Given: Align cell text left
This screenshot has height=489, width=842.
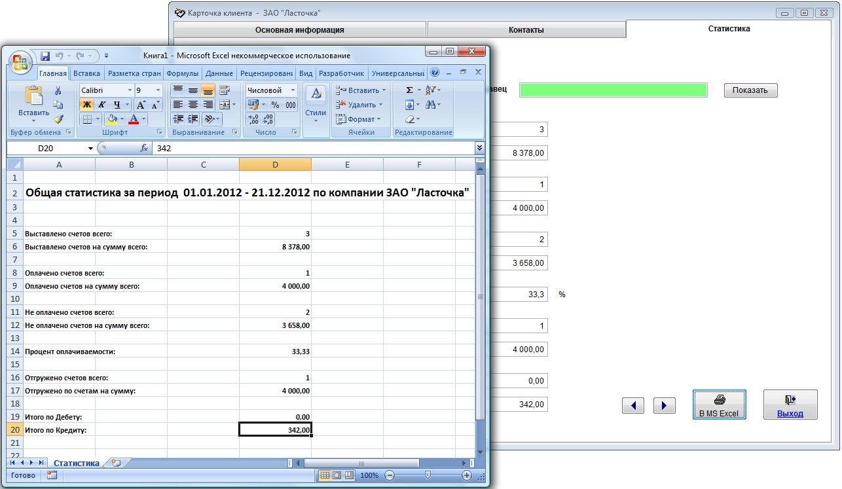Looking at the screenshot, I should pos(177,105).
